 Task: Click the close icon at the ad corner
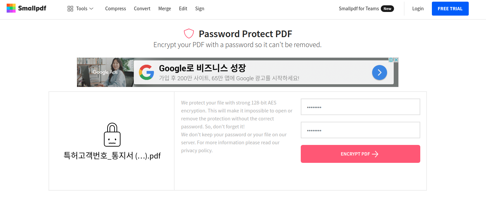pyautogui.click(x=396, y=60)
